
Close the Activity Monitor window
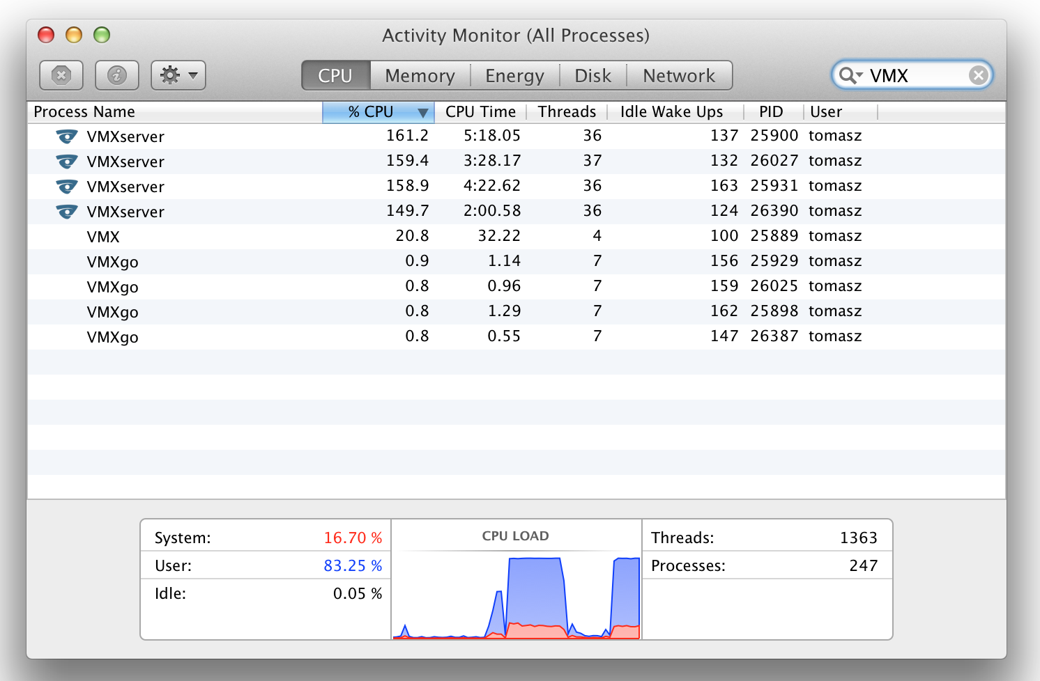pyautogui.click(x=46, y=35)
